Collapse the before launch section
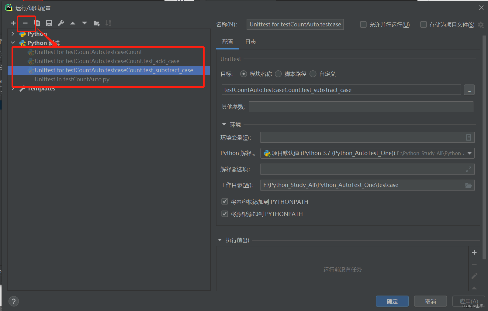The height and width of the screenshot is (311, 488). pyautogui.click(x=220, y=240)
